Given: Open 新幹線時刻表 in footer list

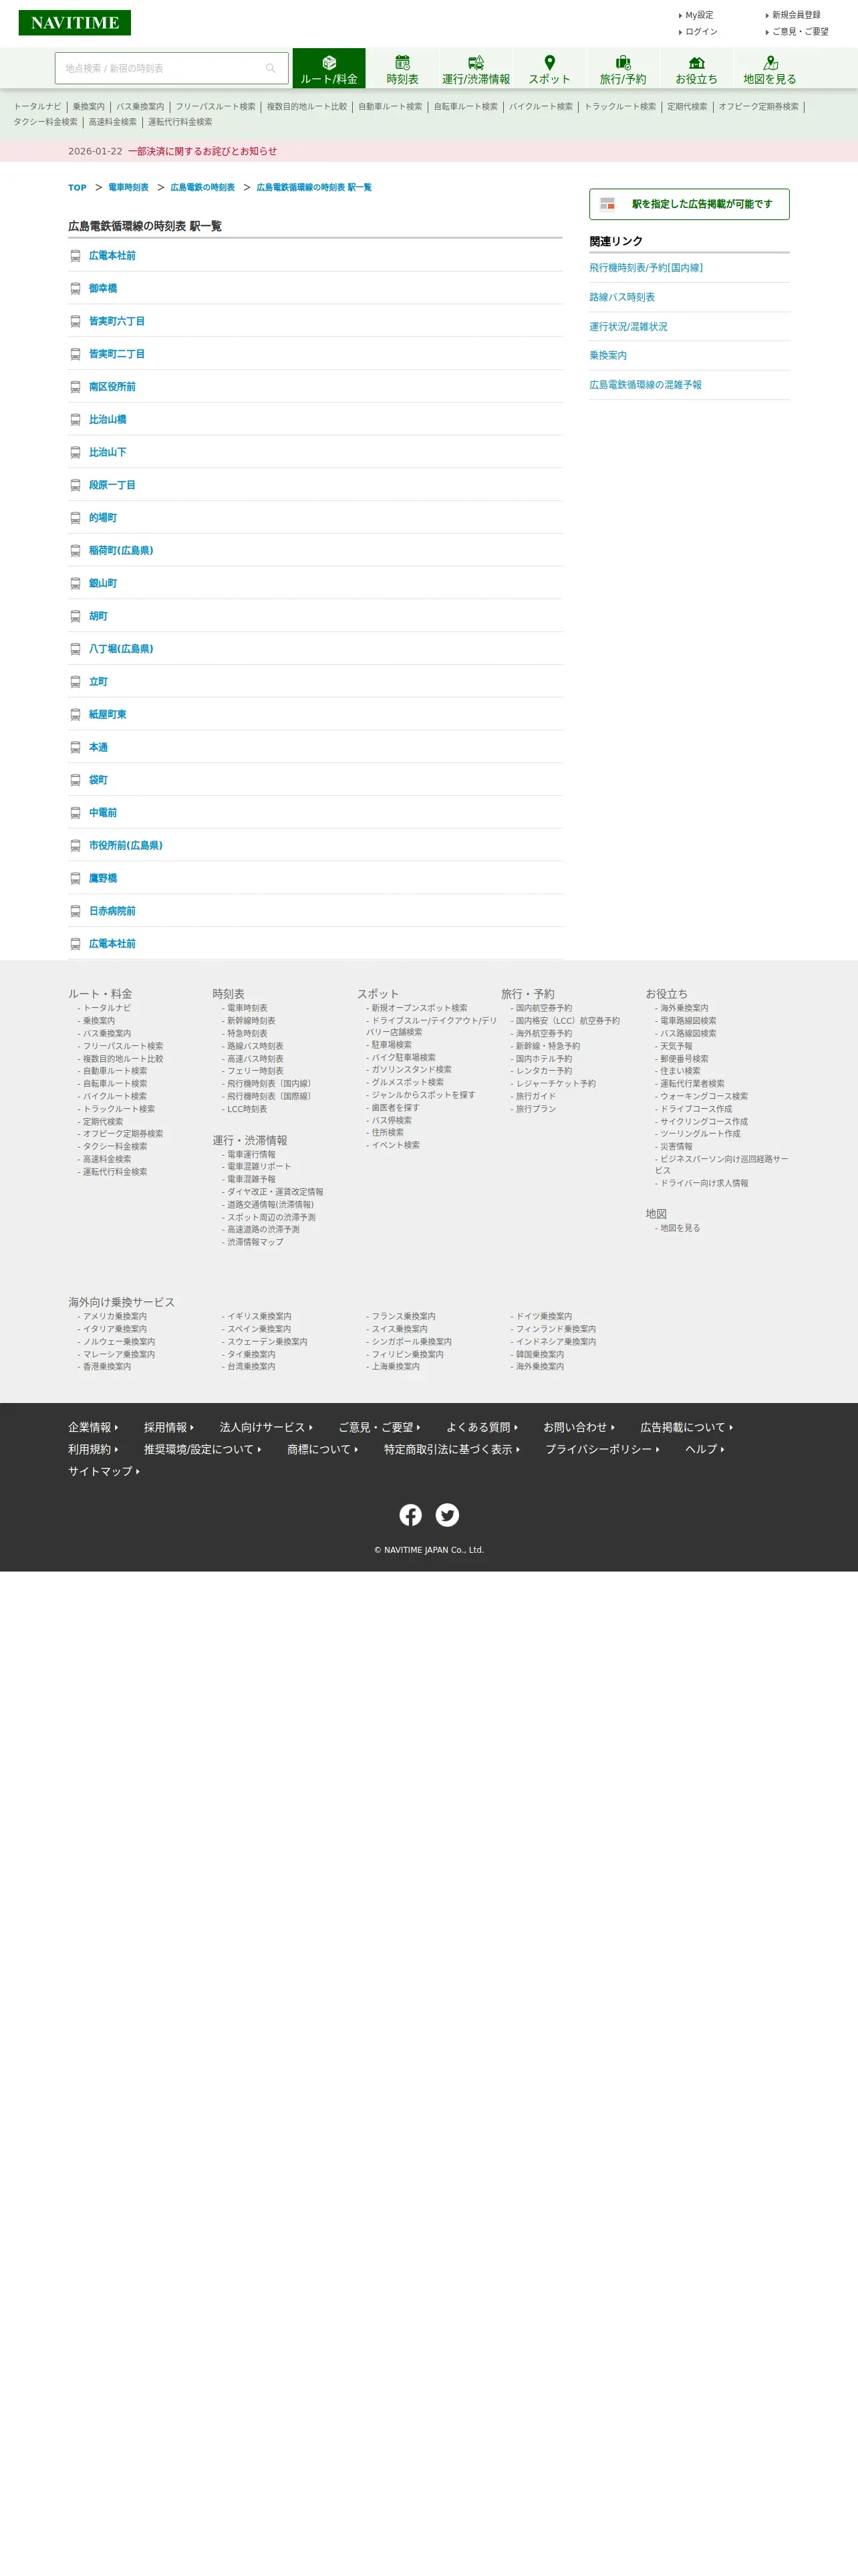Looking at the screenshot, I should [x=251, y=1021].
